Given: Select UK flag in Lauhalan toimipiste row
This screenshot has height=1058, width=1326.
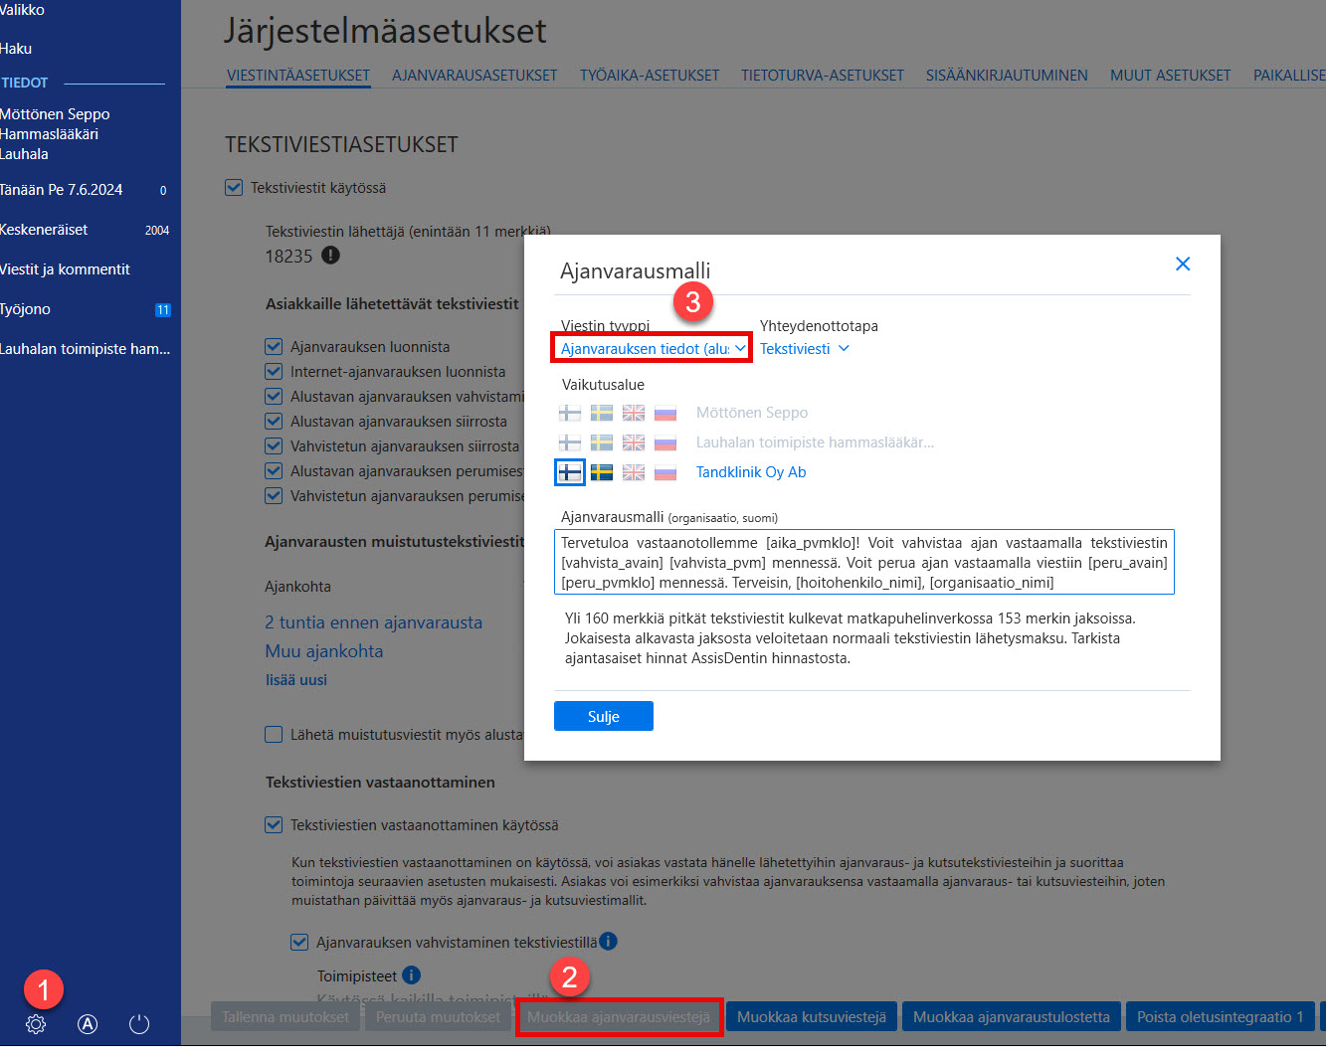Looking at the screenshot, I should point(634,442).
